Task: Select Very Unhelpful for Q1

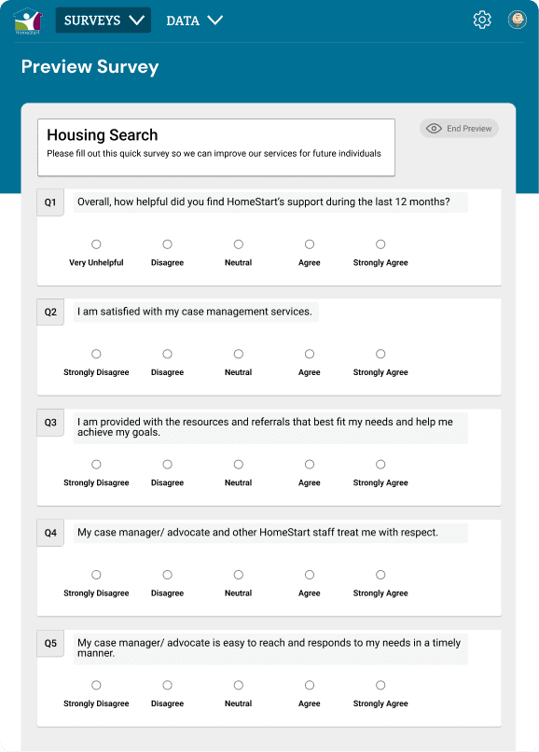Action: 96,244
